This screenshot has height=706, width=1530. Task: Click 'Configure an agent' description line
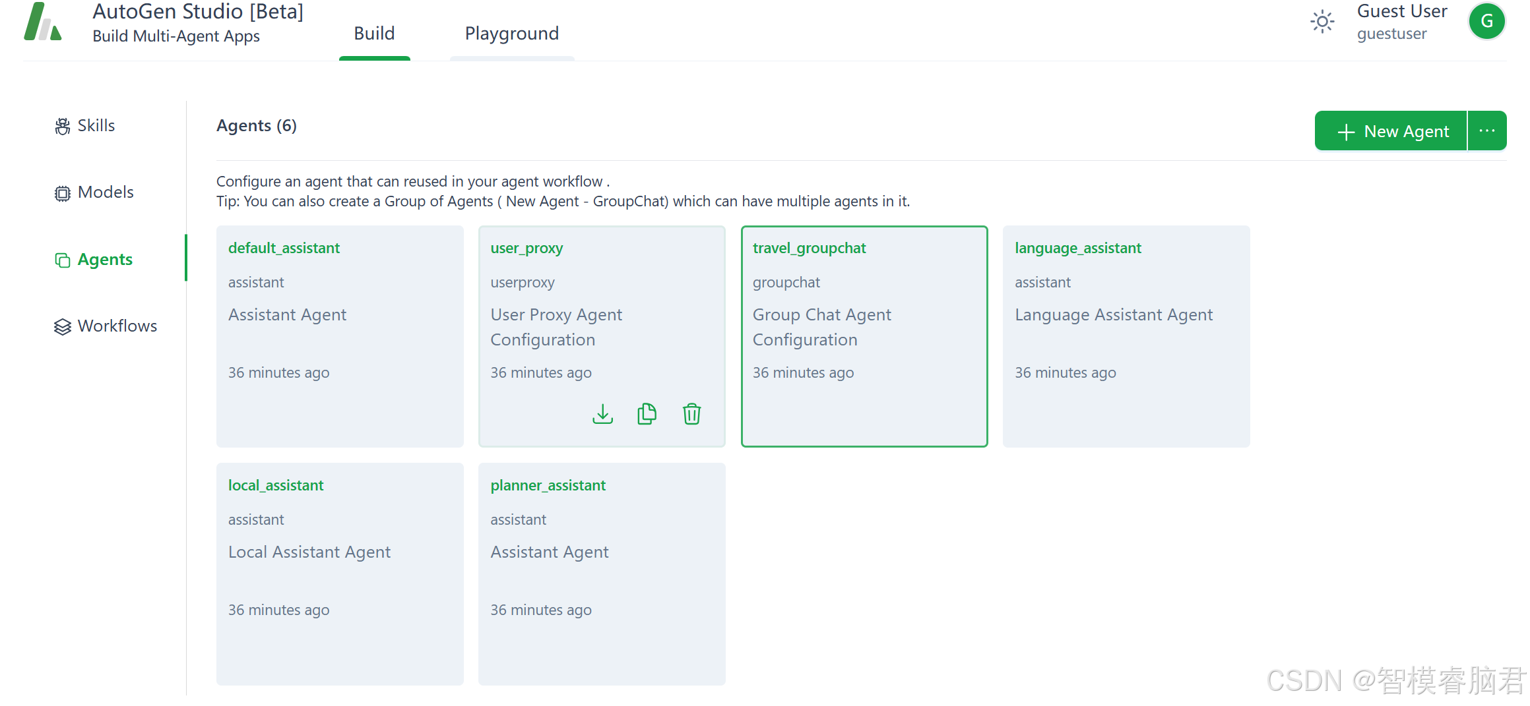[413, 182]
